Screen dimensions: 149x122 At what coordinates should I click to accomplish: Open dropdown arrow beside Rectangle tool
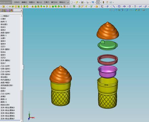(122, 6)
